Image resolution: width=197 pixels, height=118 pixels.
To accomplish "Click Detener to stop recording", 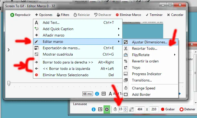I will point(187,109).
